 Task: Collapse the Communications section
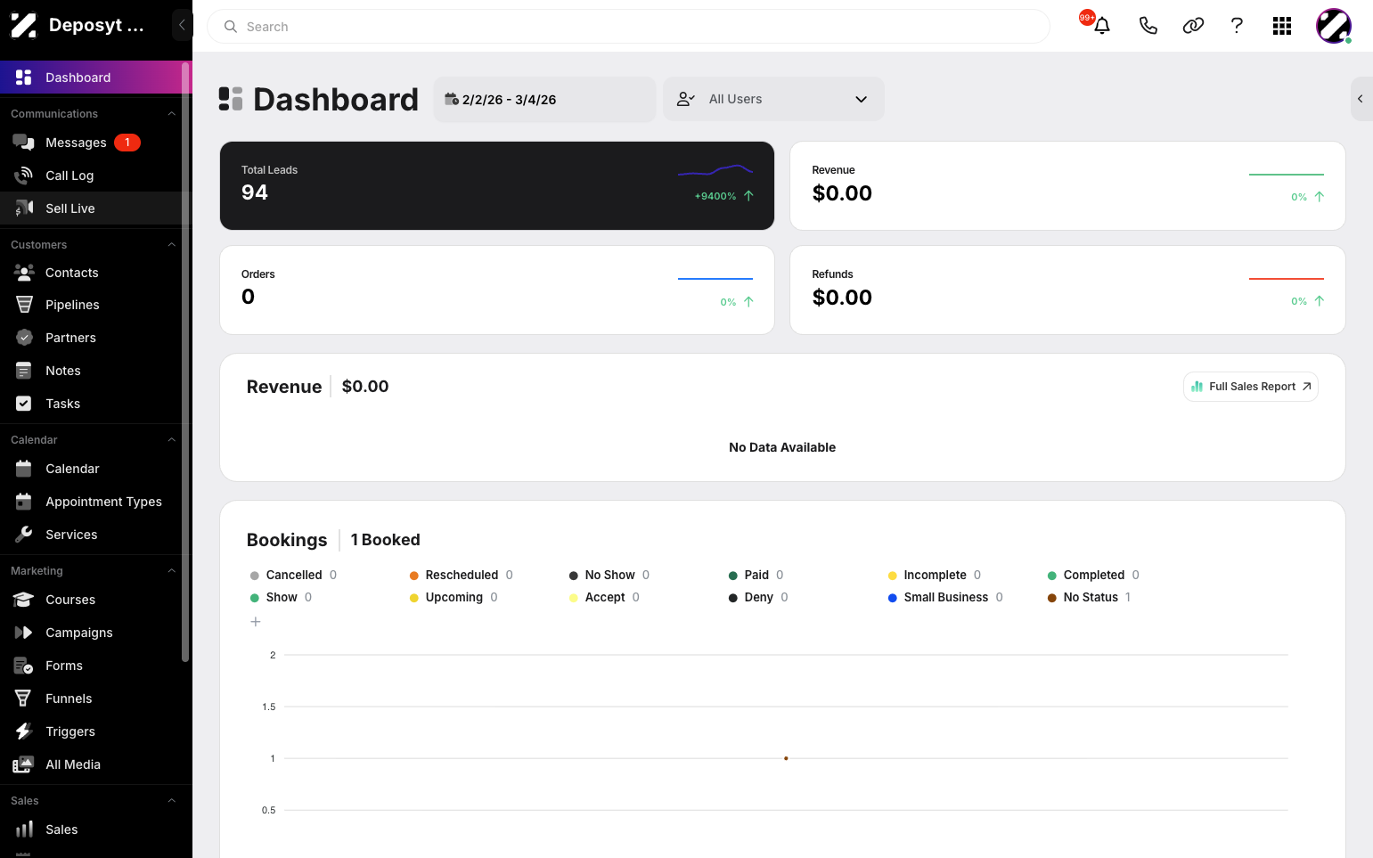coord(172,114)
